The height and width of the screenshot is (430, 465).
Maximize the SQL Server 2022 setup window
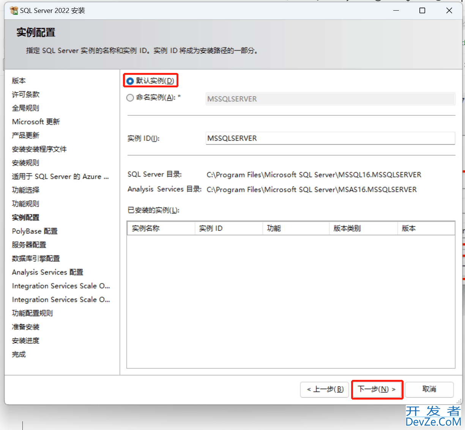point(422,11)
